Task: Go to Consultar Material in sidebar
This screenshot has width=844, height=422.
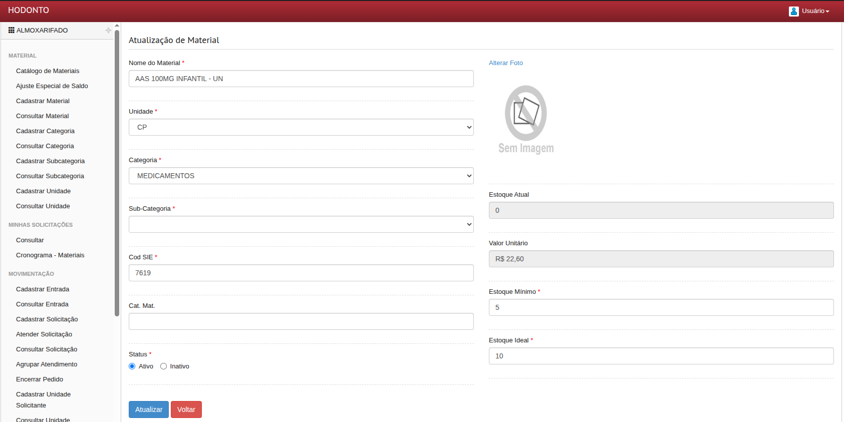Action: (x=43, y=116)
